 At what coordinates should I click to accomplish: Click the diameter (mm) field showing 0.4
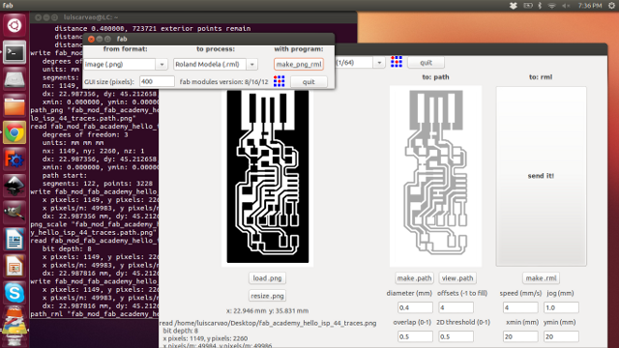(415, 307)
